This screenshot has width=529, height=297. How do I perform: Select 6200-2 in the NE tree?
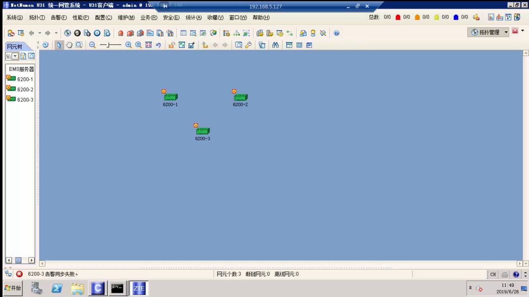[x=25, y=90]
